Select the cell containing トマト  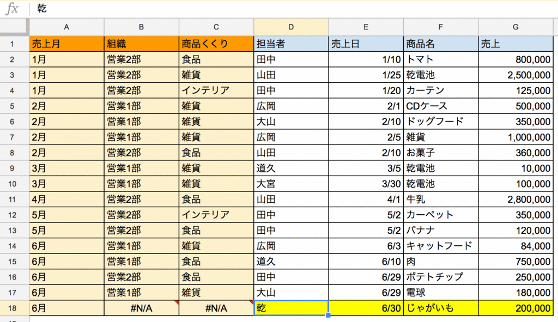click(441, 59)
